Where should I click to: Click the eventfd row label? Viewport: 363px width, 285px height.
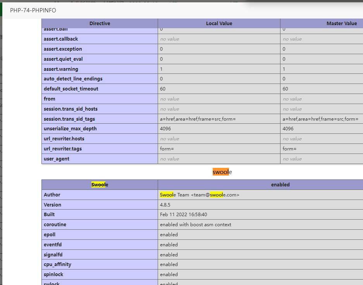click(x=53, y=244)
